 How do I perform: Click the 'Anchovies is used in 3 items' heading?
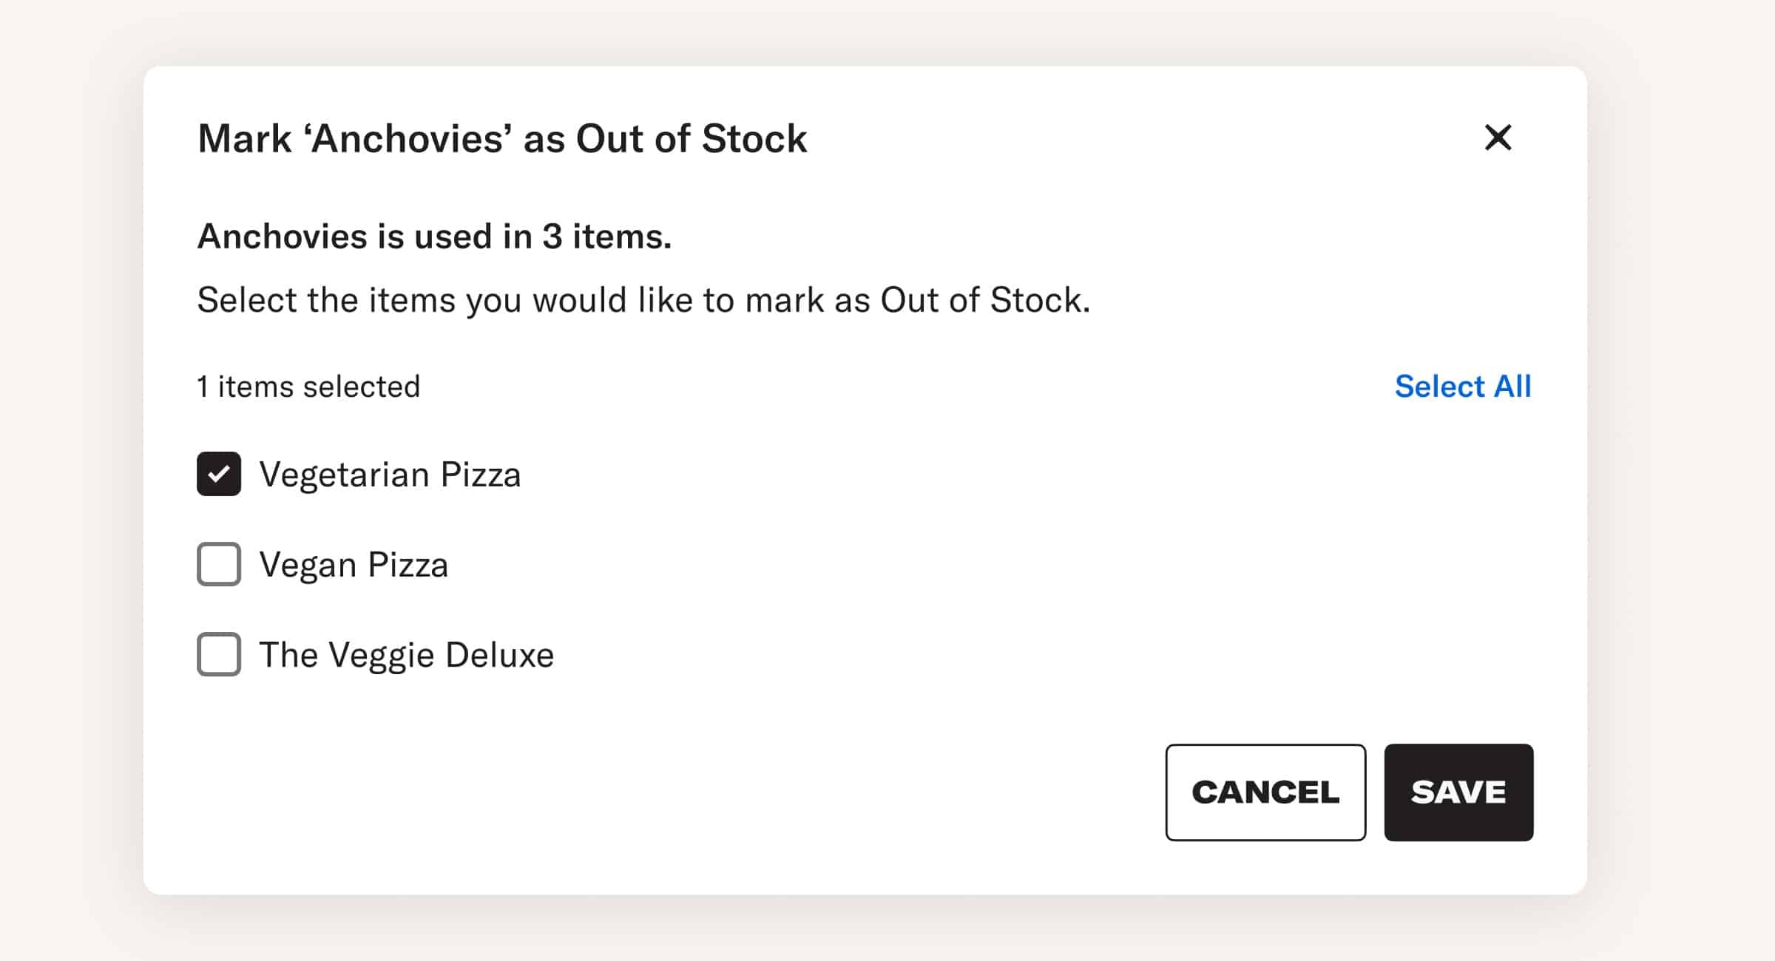pos(434,237)
